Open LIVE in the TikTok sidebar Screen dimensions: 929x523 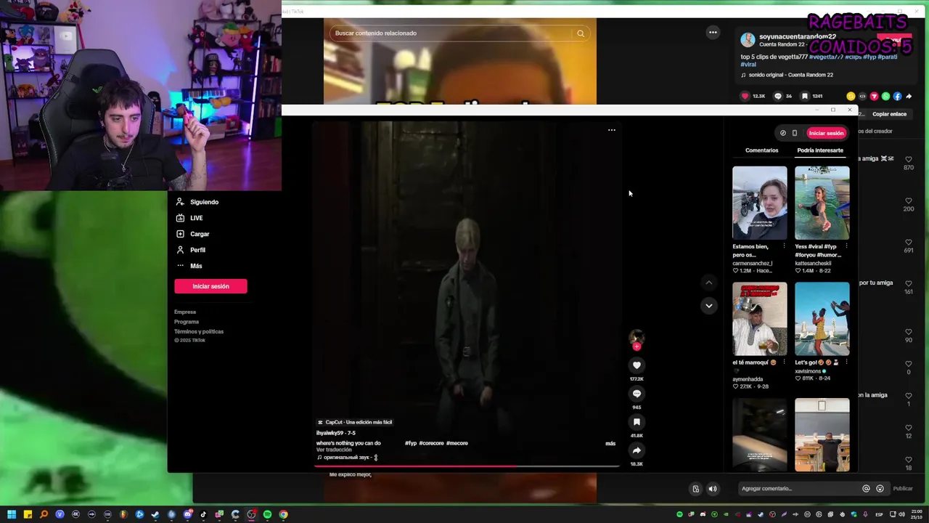[x=189, y=218]
